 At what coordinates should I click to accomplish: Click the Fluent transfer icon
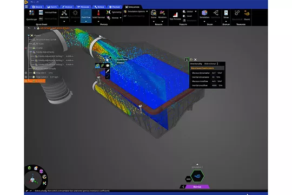[x=247, y=15]
